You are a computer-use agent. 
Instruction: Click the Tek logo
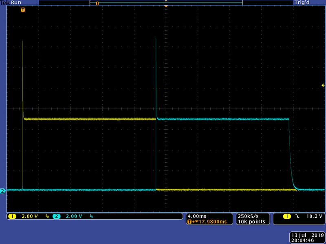[x=5, y=3]
